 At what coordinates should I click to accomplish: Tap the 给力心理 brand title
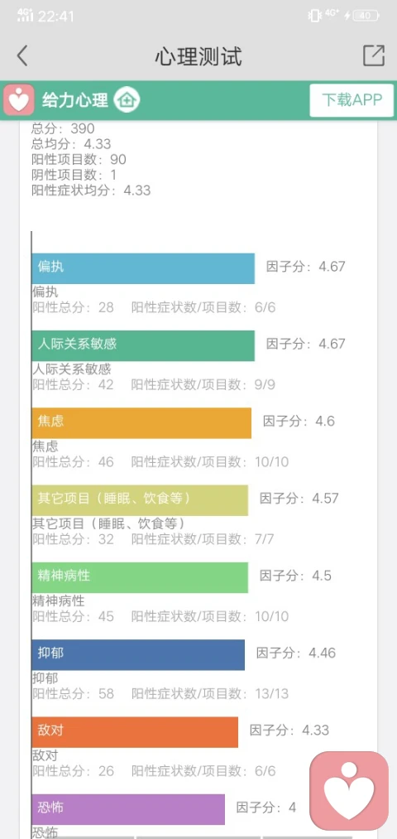coord(74,99)
